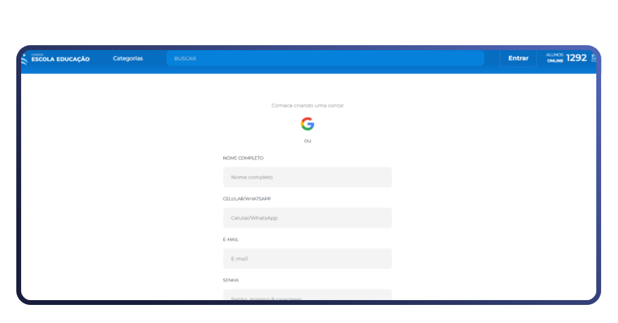Click the CELULAR/WHATSAPP field label
618x323 pixels.
coord(247,198)
